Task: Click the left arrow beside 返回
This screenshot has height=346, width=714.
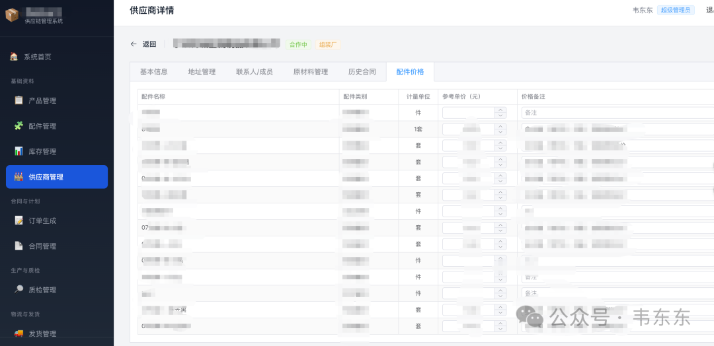Action: point(134,44)
